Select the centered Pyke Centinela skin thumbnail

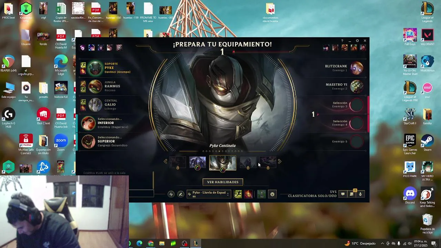coord(223,163)
